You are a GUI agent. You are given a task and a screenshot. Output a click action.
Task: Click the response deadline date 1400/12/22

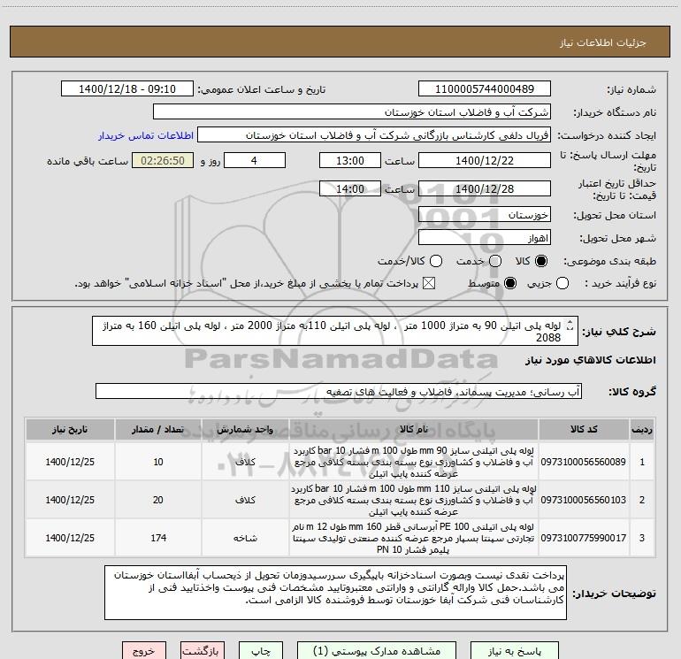pyautogui.click(x=485, y=160)
